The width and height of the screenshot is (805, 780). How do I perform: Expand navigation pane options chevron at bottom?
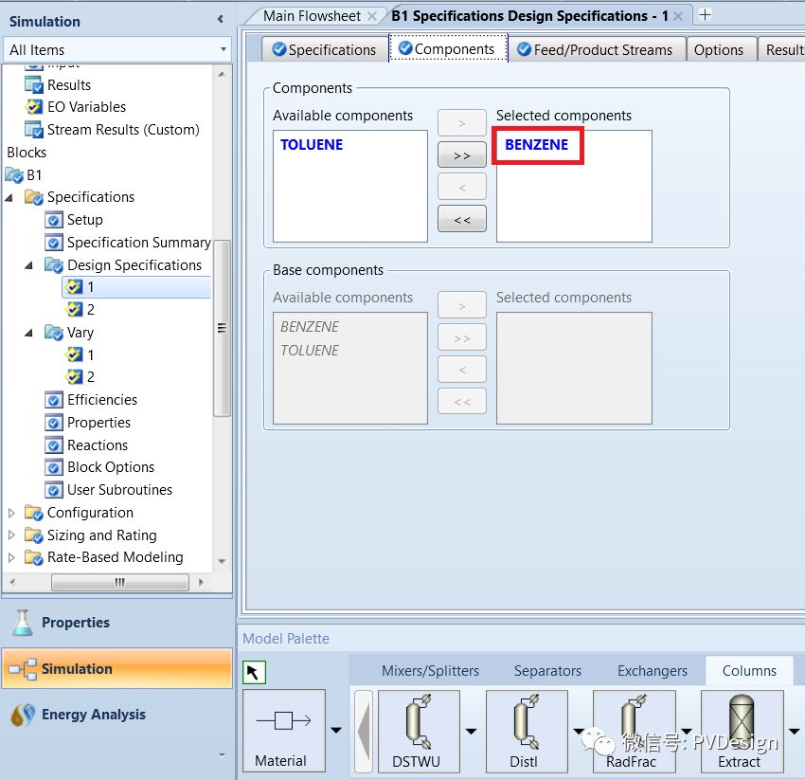pos(222,754)
